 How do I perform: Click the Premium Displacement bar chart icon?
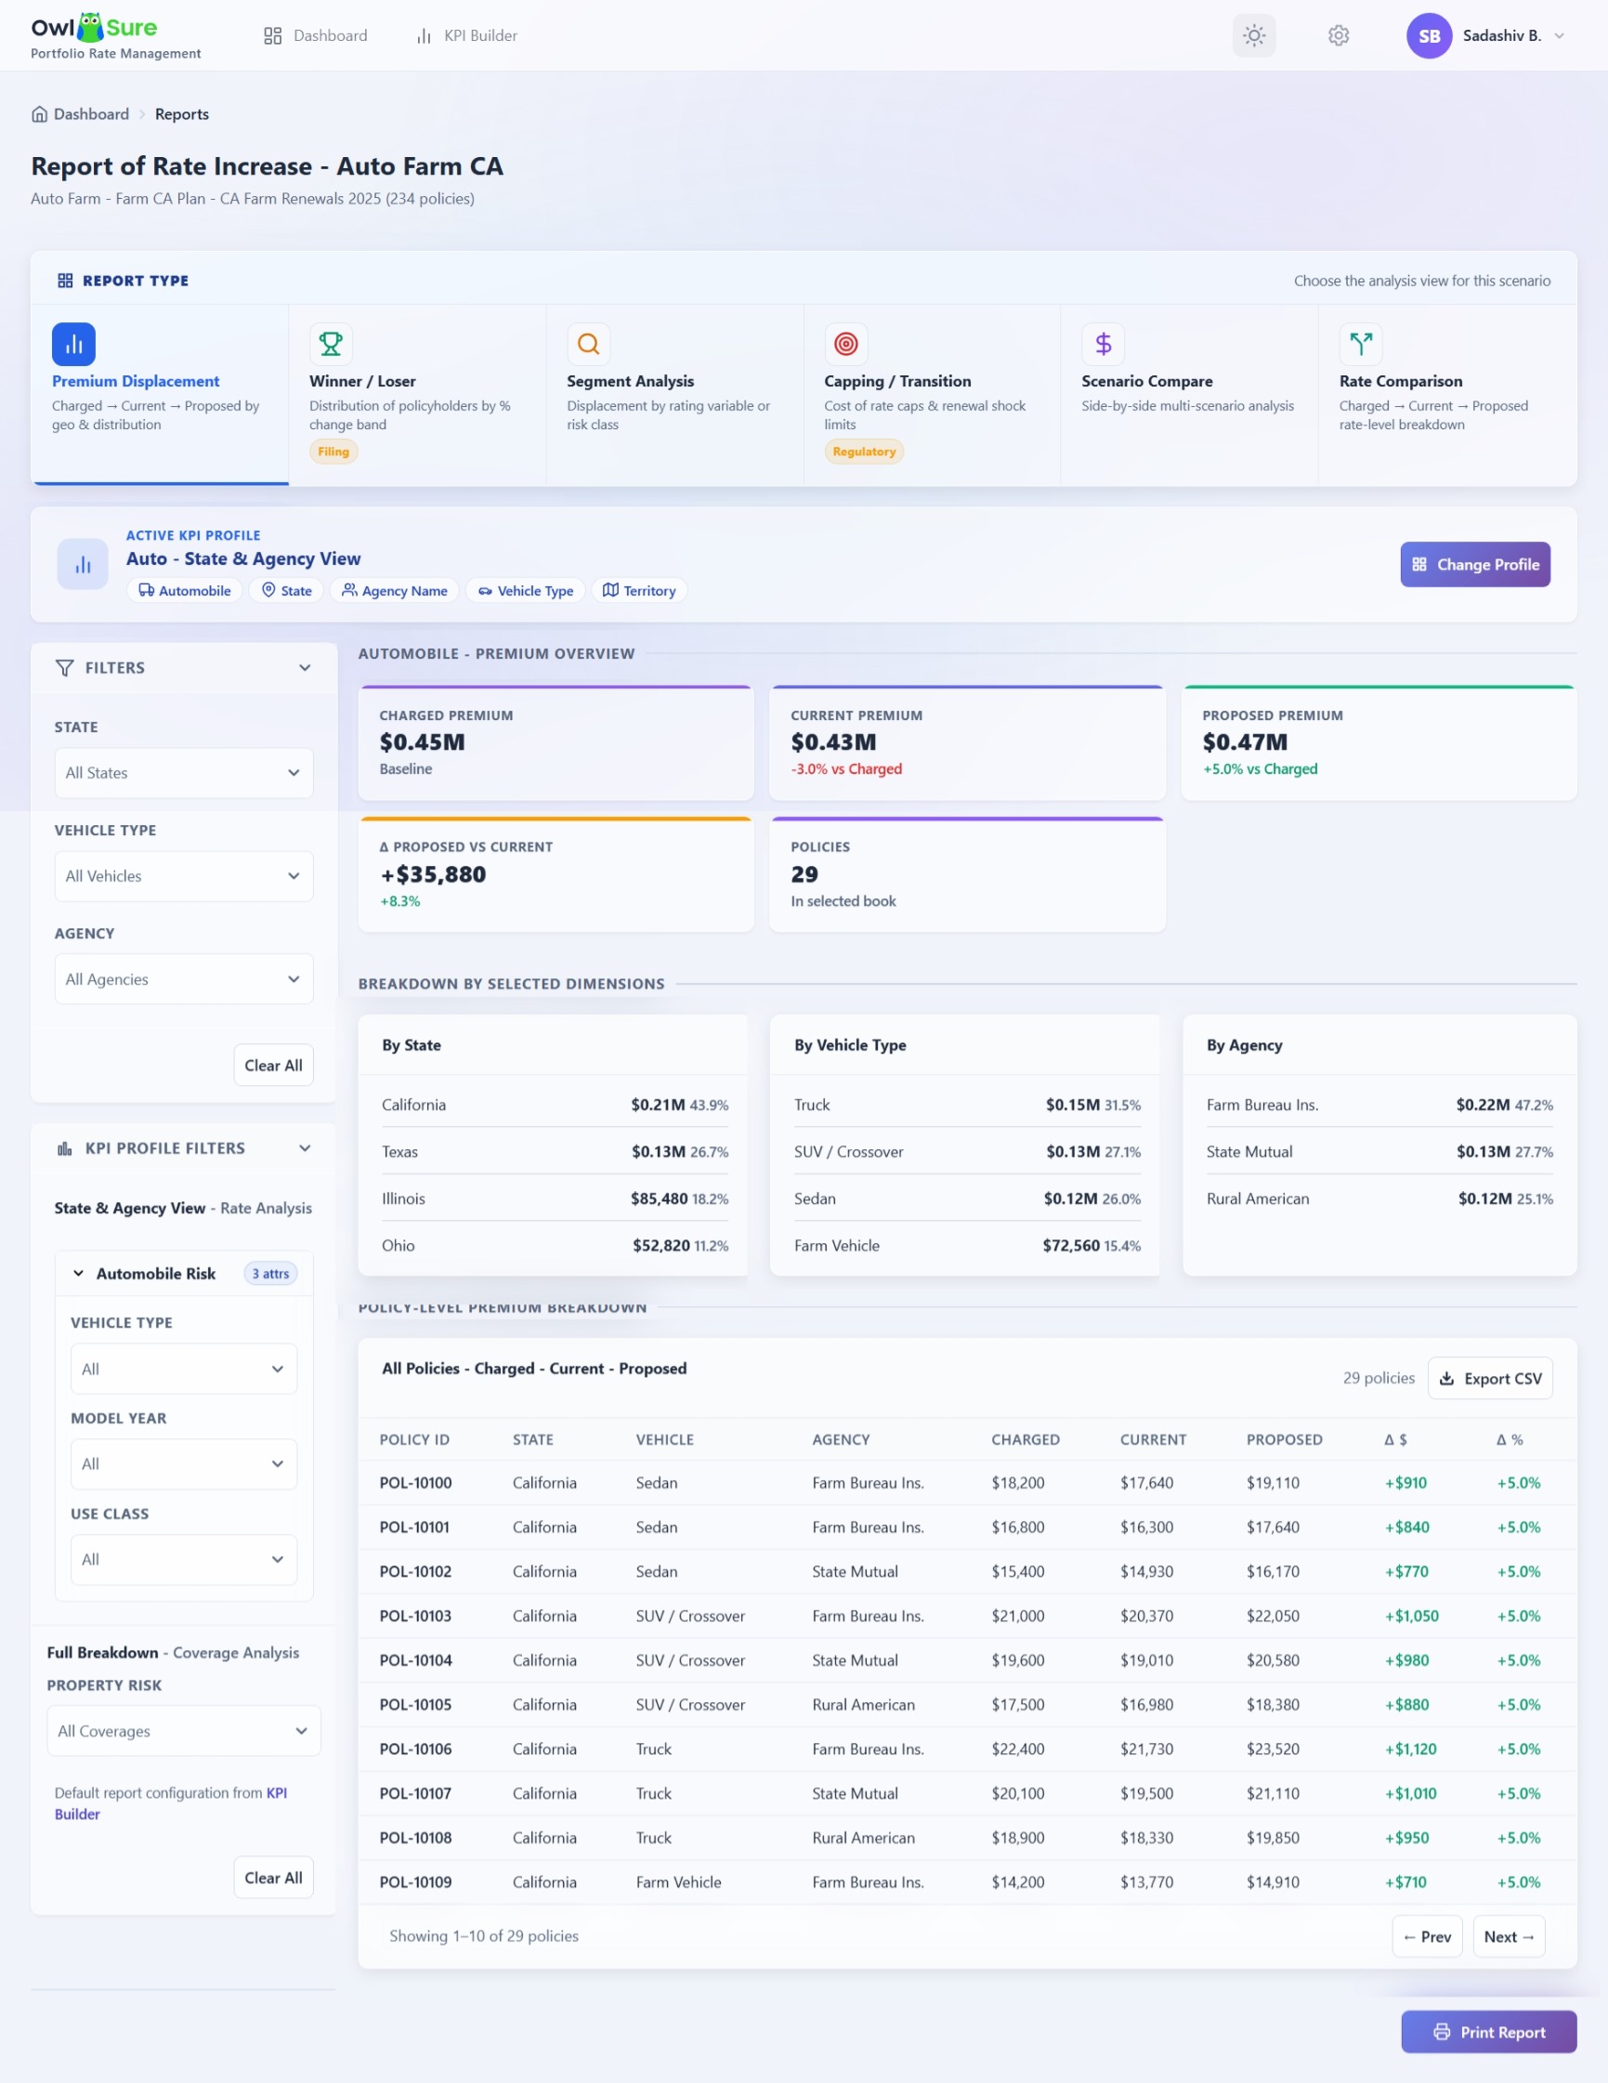[73, 345]
